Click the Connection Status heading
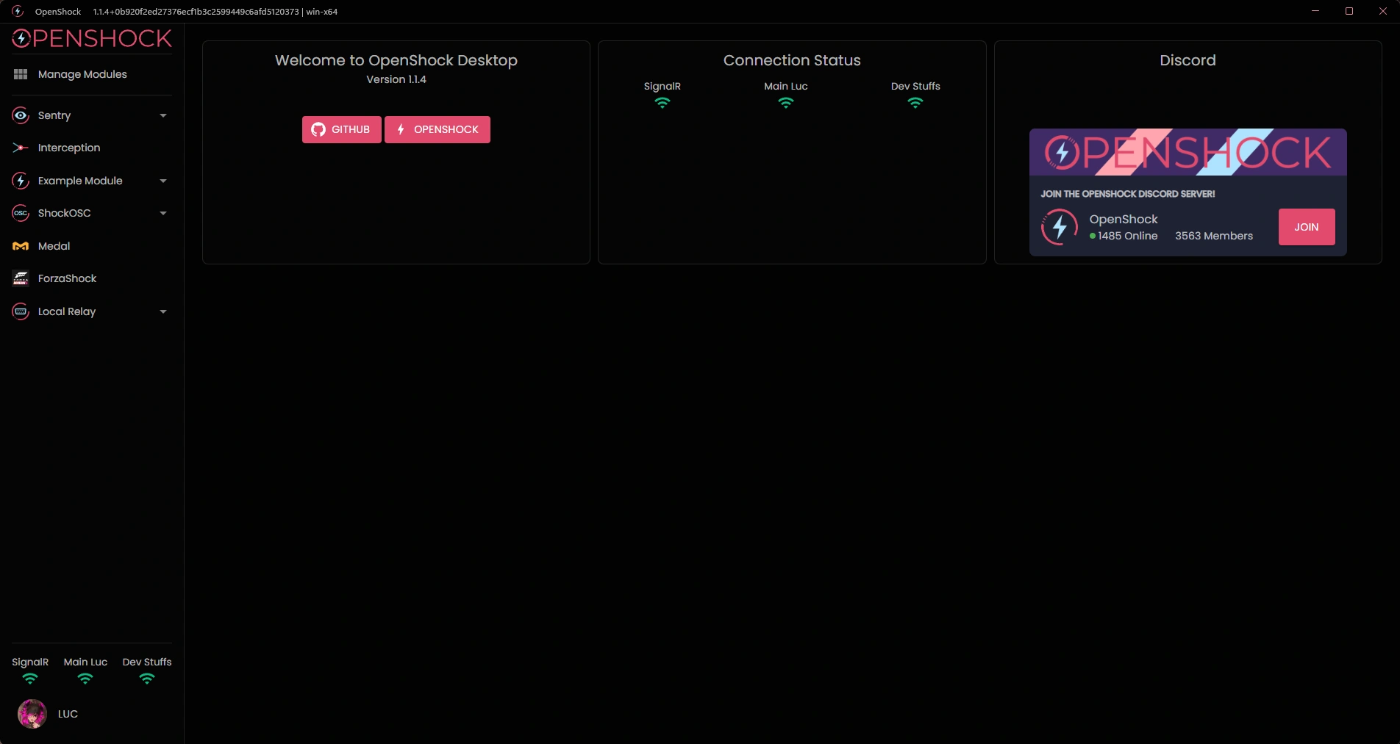 click(x=792, y=60)
